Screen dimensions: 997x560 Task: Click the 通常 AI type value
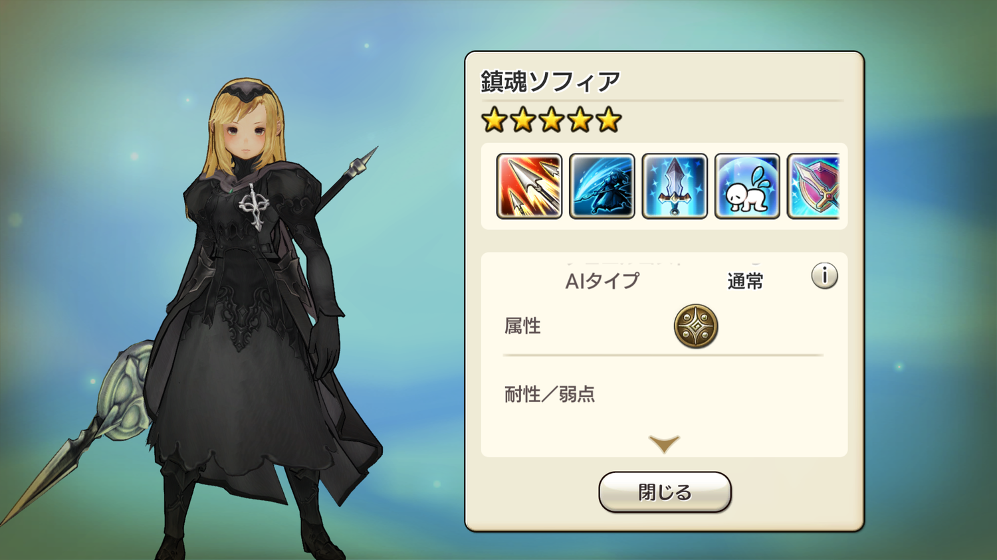click(x=745, y=282)
